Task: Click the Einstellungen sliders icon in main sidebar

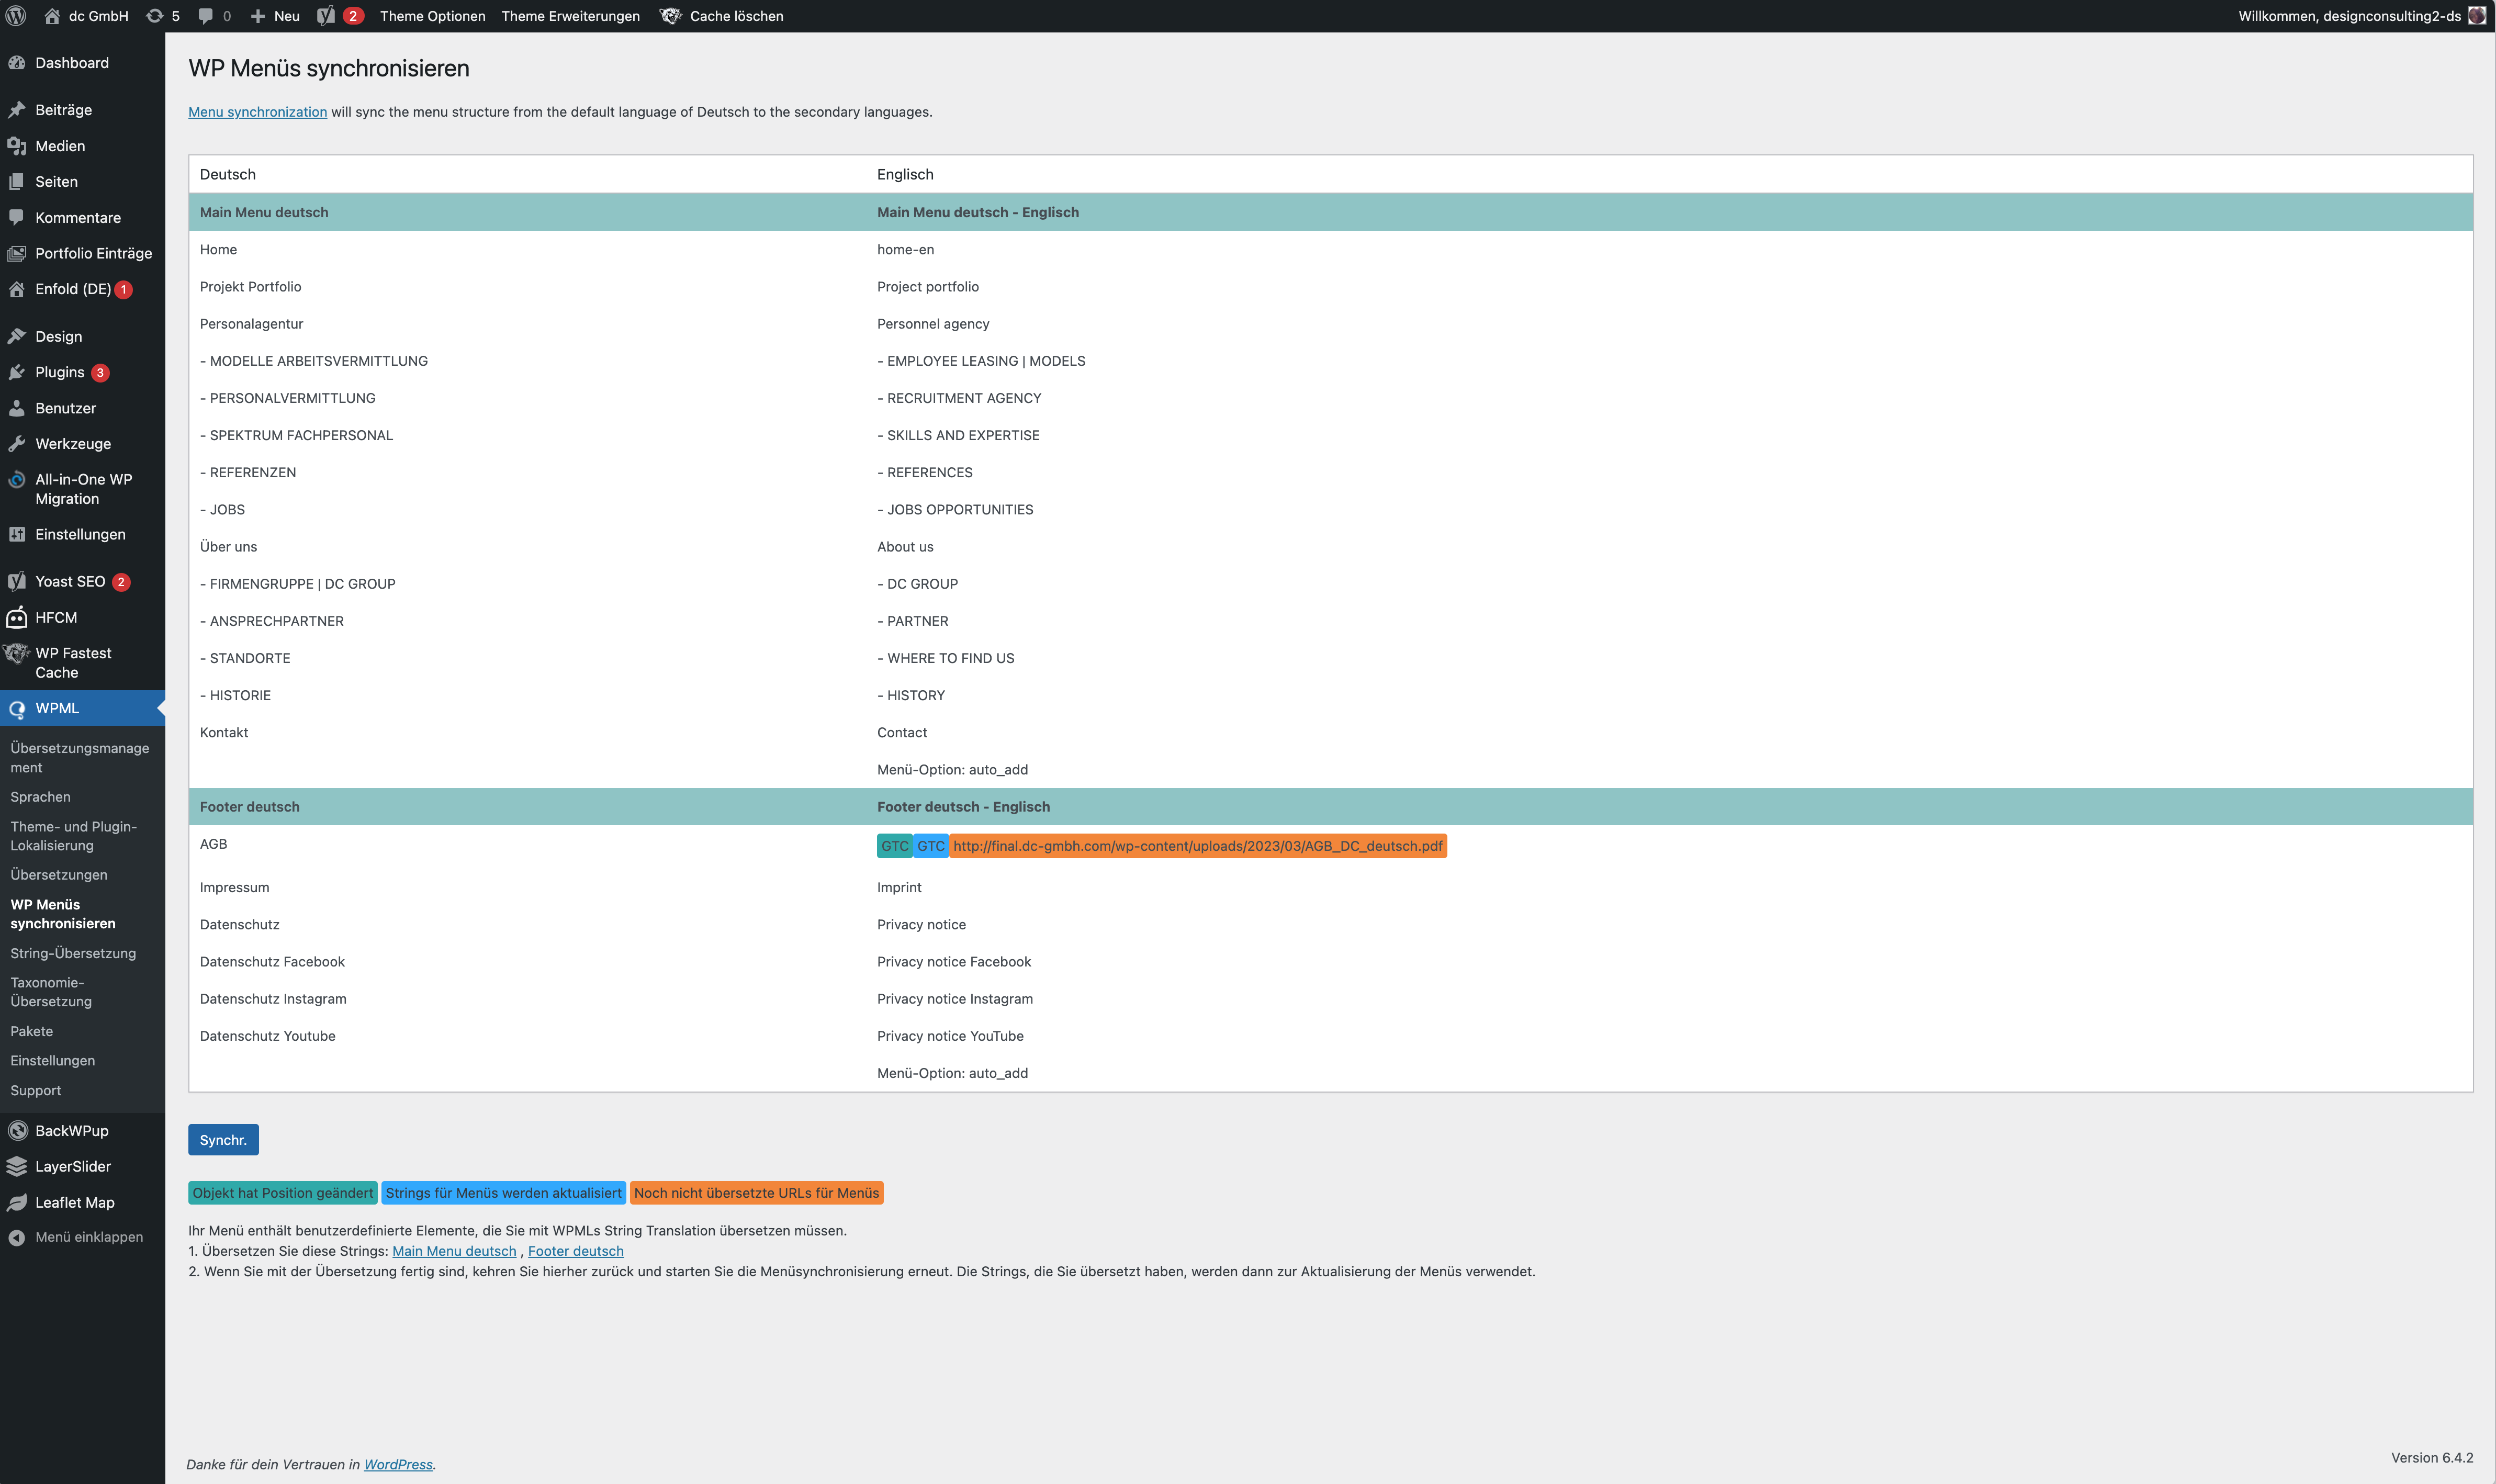Action: pyautogui.click(x=17, y=535)
